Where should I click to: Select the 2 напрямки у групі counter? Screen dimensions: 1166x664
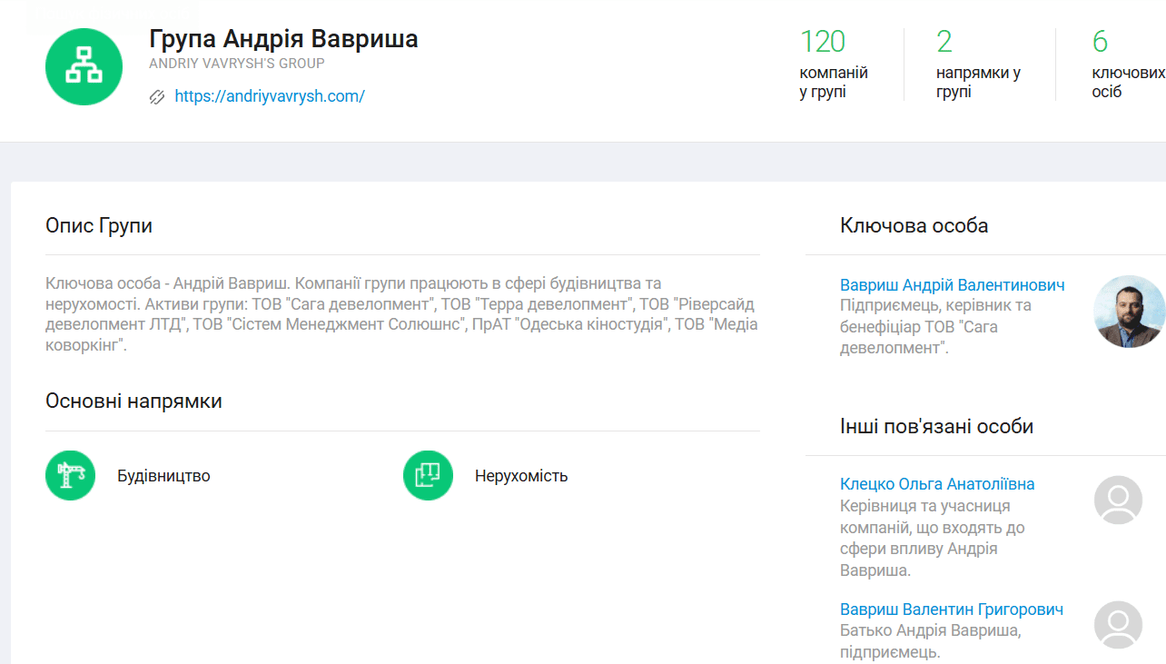click(977, 64)
